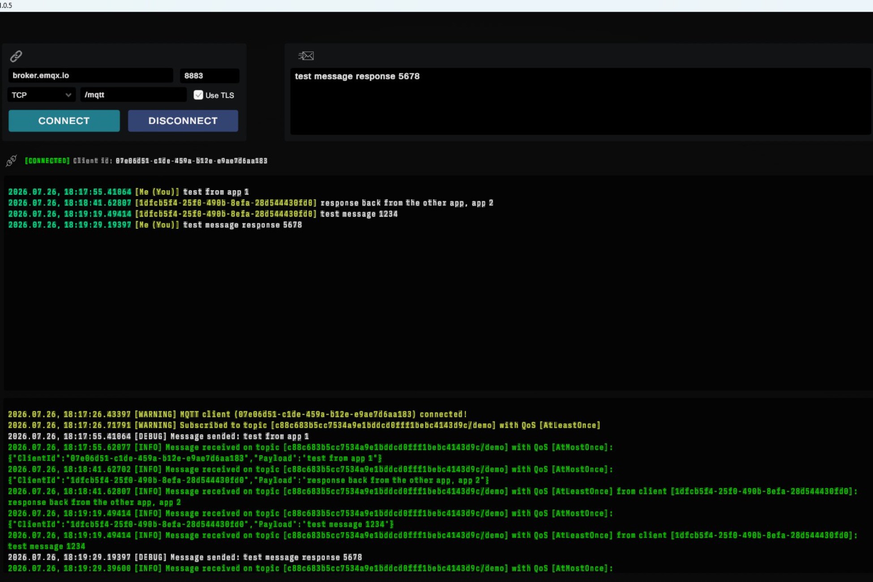Click log line 'MQTT client ... connected!'
The height and width of the screenshot is (582, 873).
click(237, 415)
